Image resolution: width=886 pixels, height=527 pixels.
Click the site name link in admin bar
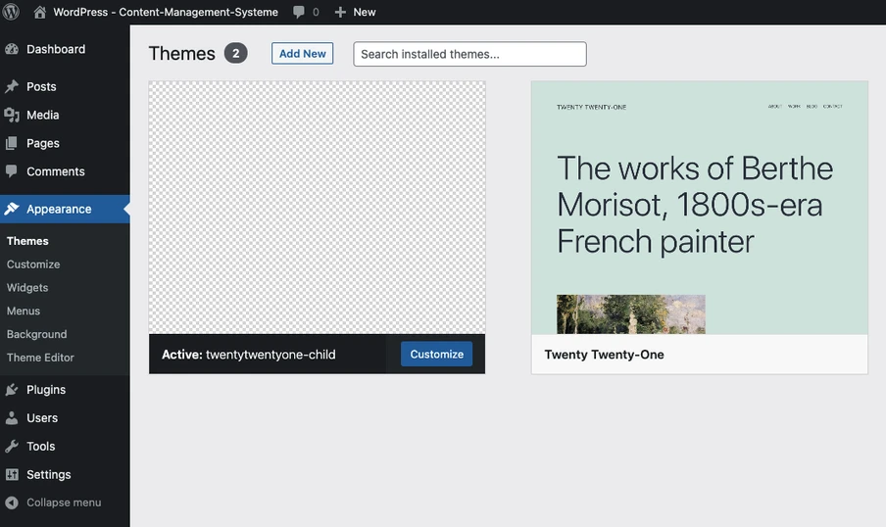[166, 12]
